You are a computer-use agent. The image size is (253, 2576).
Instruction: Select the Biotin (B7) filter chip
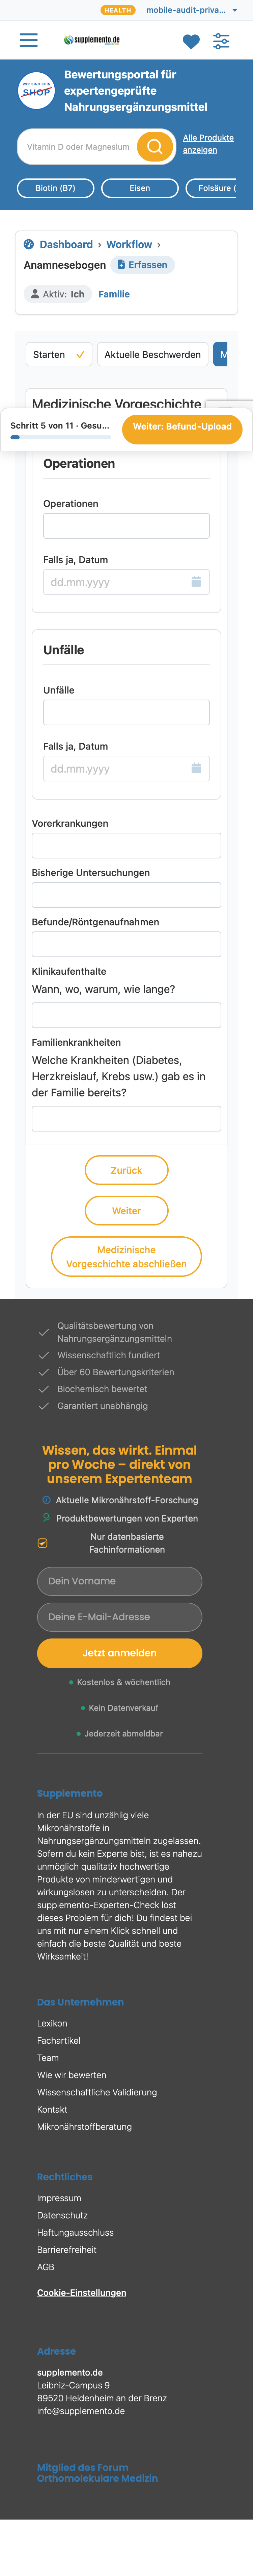tap(55, 188)
